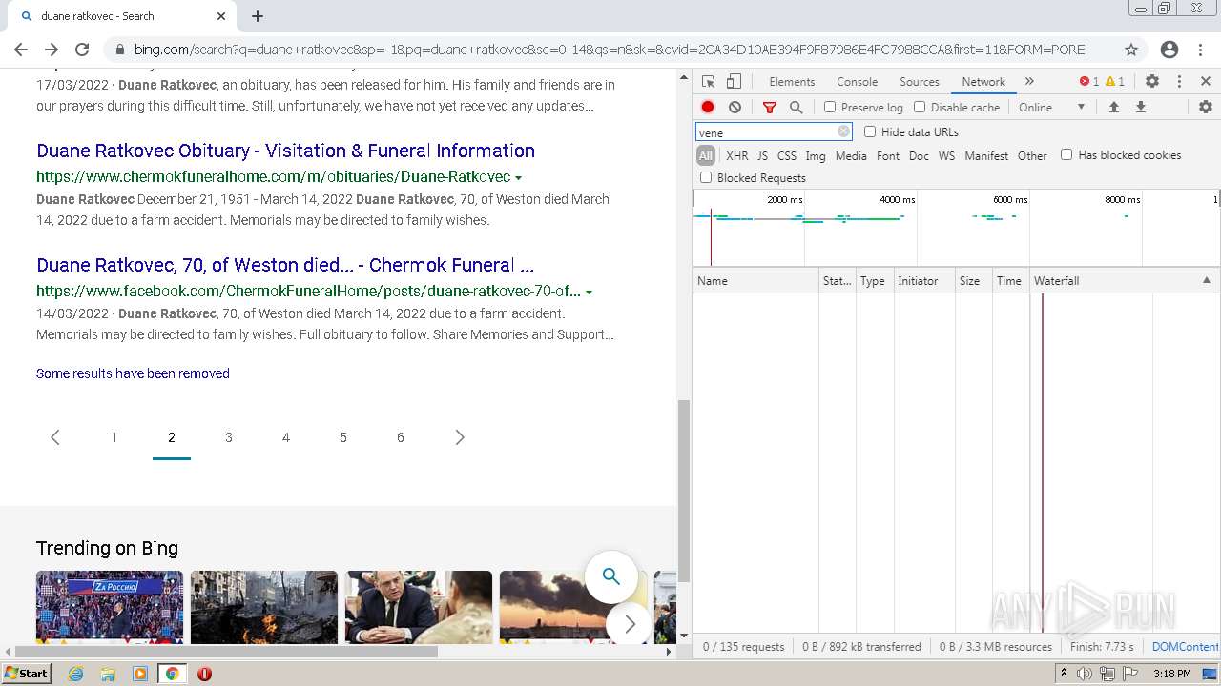Go to previous results page arrow
1221x686 pixels.
55,437
